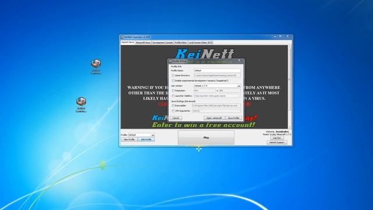Open the Development Console tab

[x=163, y=43]
